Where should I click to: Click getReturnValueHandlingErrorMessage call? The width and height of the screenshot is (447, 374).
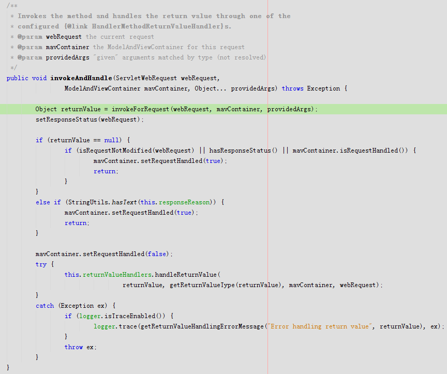202,326
